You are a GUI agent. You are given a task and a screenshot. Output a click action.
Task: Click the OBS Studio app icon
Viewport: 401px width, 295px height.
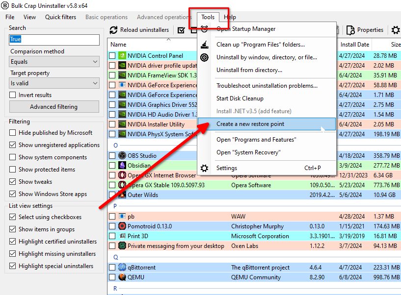click(x=122, y=155)
